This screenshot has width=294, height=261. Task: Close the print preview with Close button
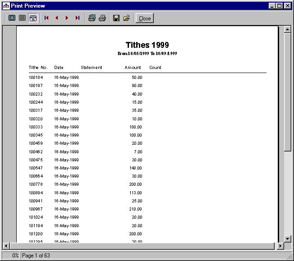tap(145, 18)
